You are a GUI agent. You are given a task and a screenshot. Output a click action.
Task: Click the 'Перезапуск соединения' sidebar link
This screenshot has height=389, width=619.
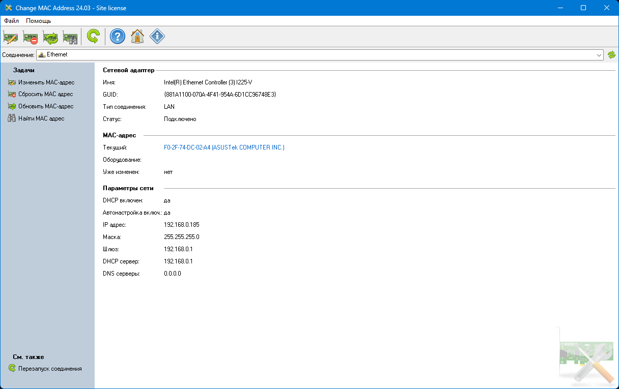pos(49,369)
